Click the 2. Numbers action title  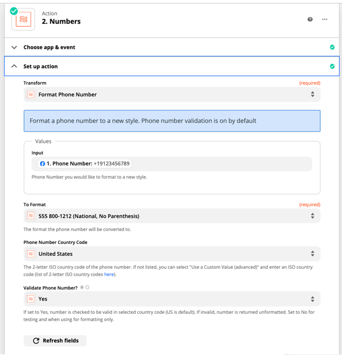click(61, 21)
